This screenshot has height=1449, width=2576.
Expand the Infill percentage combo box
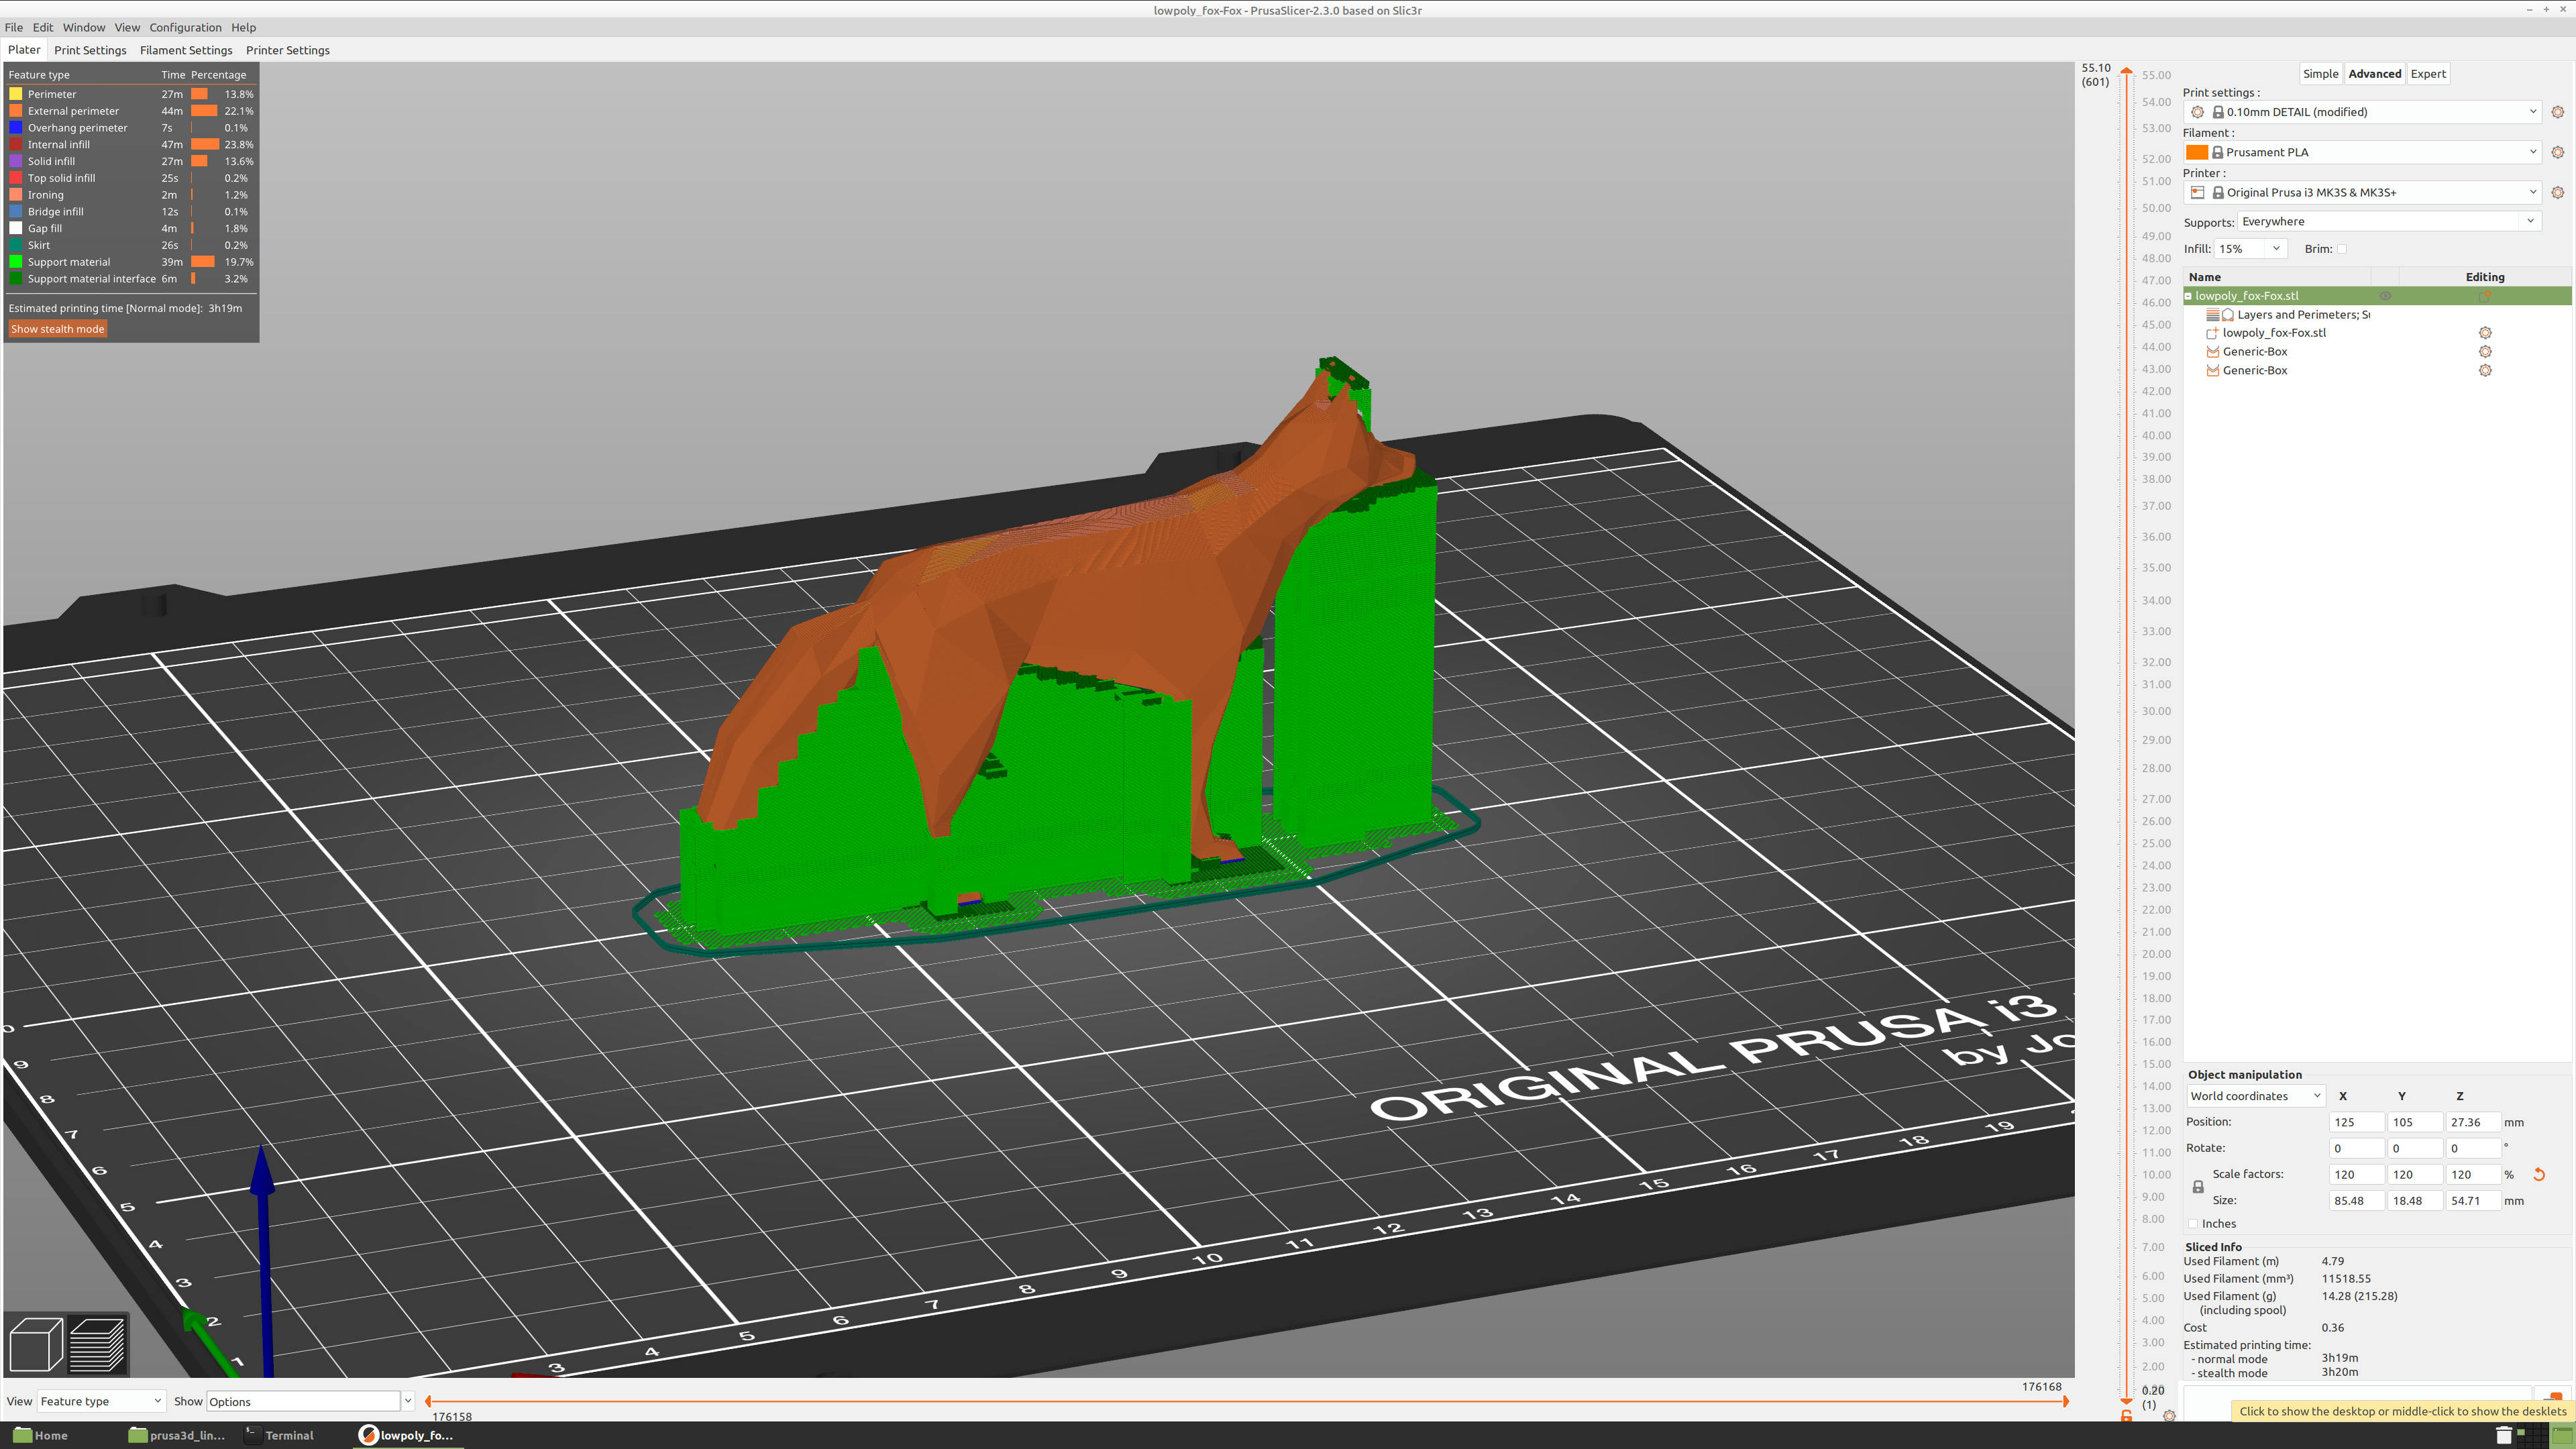tap(2250, 249)
